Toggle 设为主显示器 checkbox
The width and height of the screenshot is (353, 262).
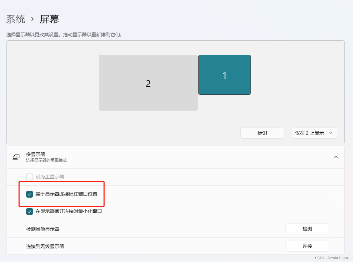(x=30, y=177)
